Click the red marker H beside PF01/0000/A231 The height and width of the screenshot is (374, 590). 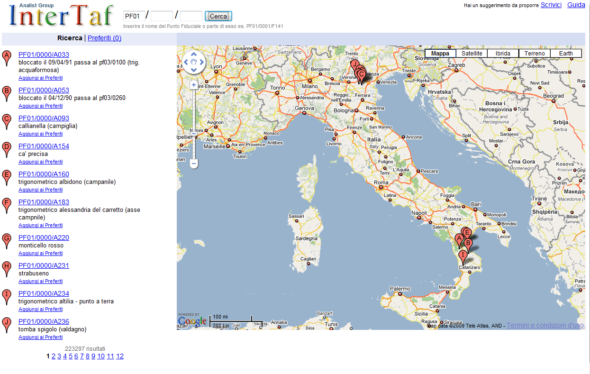7,269
